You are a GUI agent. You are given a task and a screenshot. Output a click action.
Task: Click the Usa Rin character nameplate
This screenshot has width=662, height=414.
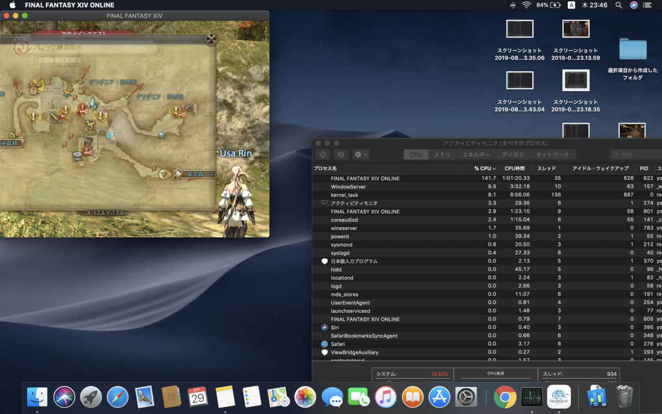tap(236, 153)
